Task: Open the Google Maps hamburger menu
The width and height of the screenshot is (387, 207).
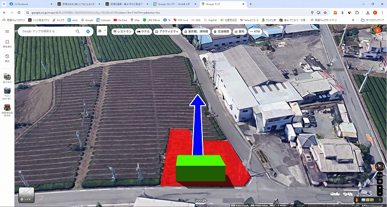Action: [x=7, y=31]
